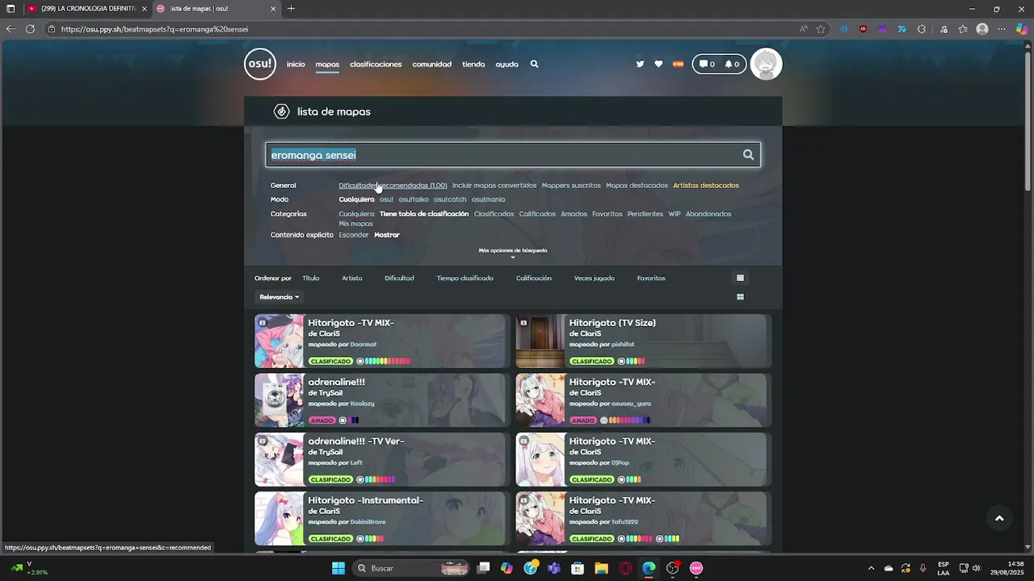Open the user avatar menu
This screenshot has height=581, width=1034.
766,64
